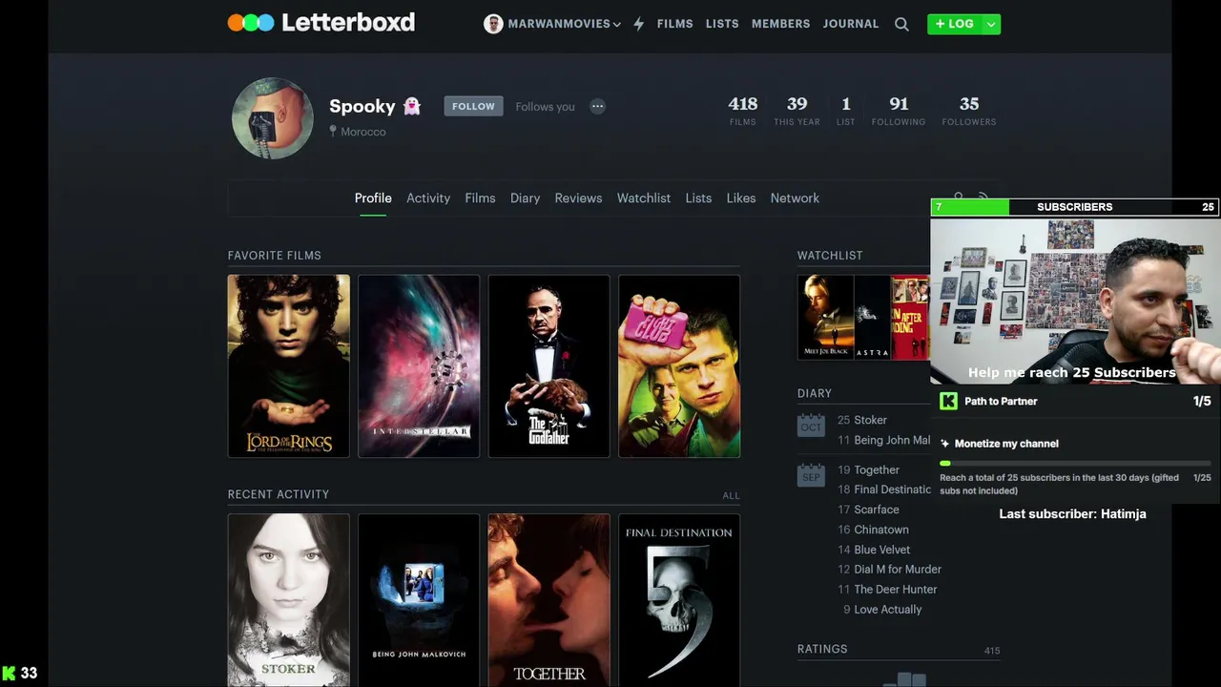Switch to the Likes tab

click(x=741, y=198)
